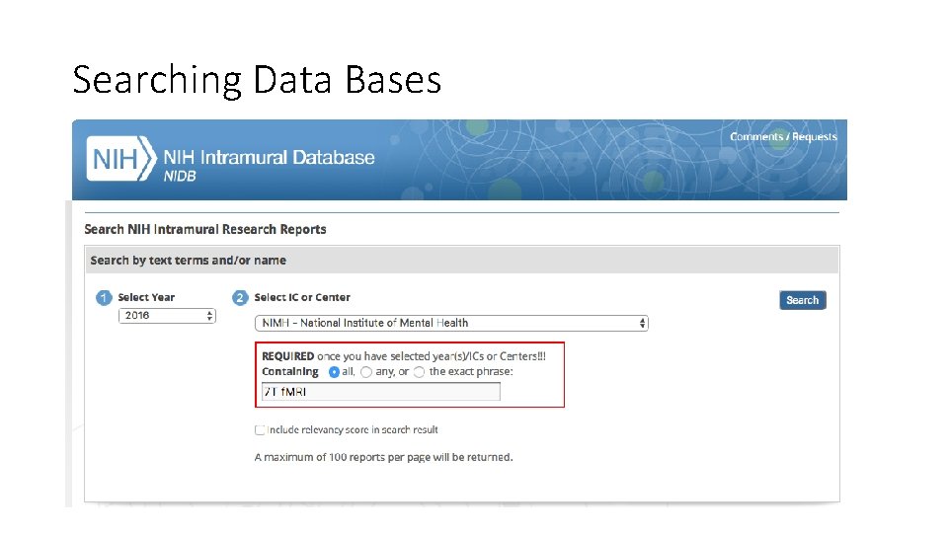The width and height of the screenshot is (948, 533).
Task: Select the 'all' radio button
Action: 334,372
